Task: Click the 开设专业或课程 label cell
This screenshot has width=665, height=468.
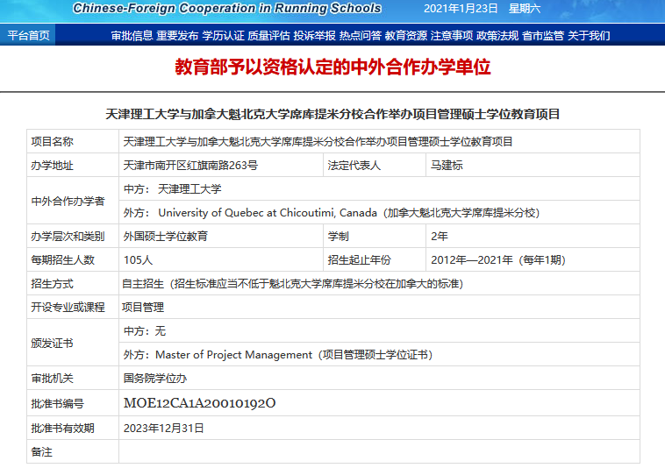Action: pyautogui.click(x=73, y=308)
